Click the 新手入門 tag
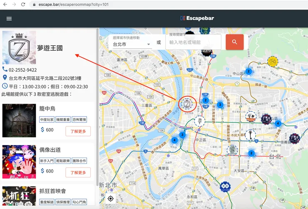Viewport: 308px width, 209px height. coord(47,161)
